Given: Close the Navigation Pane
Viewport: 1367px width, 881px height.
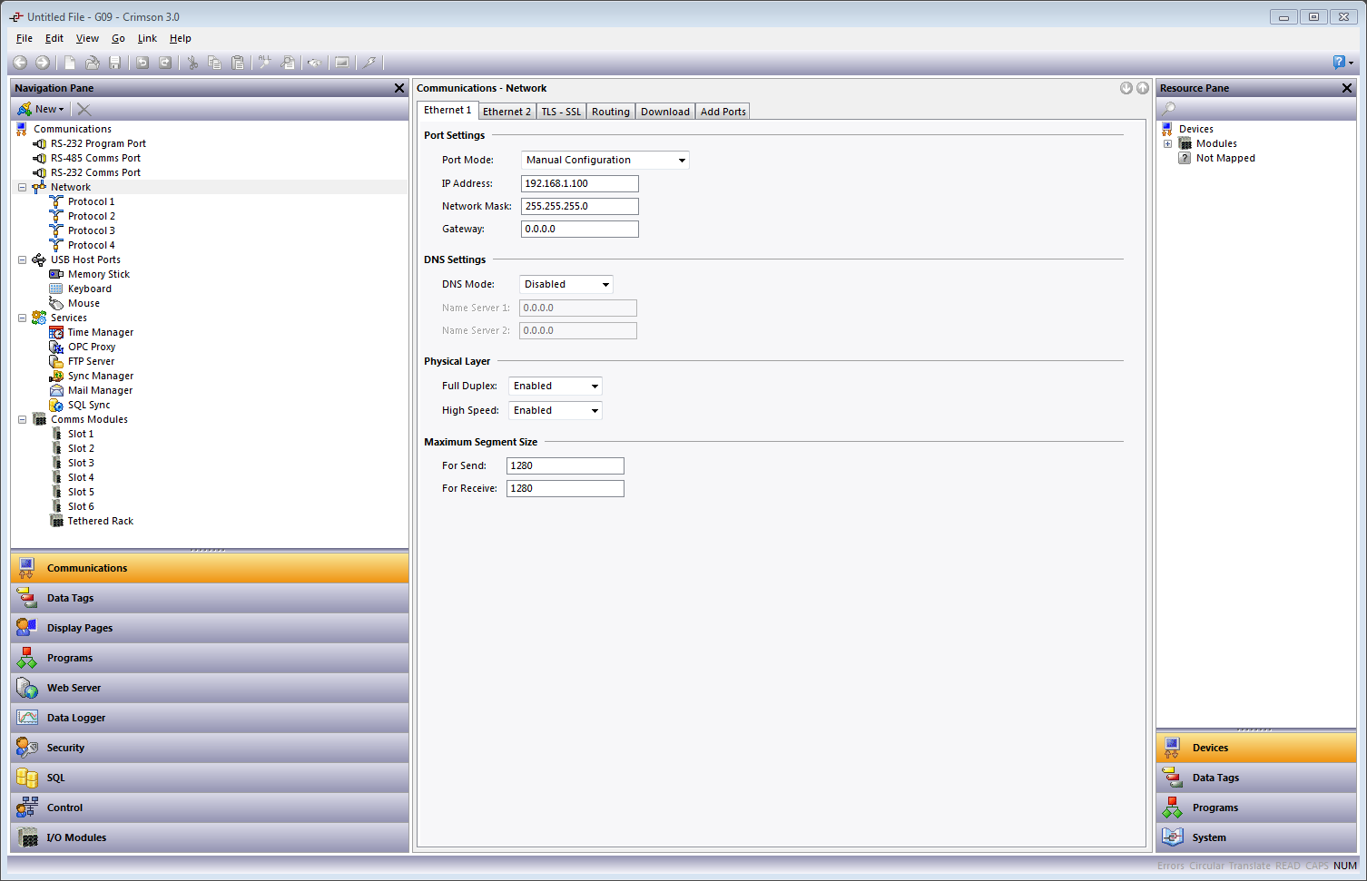Looking at the screenshot, I should (x=399, y=88).
